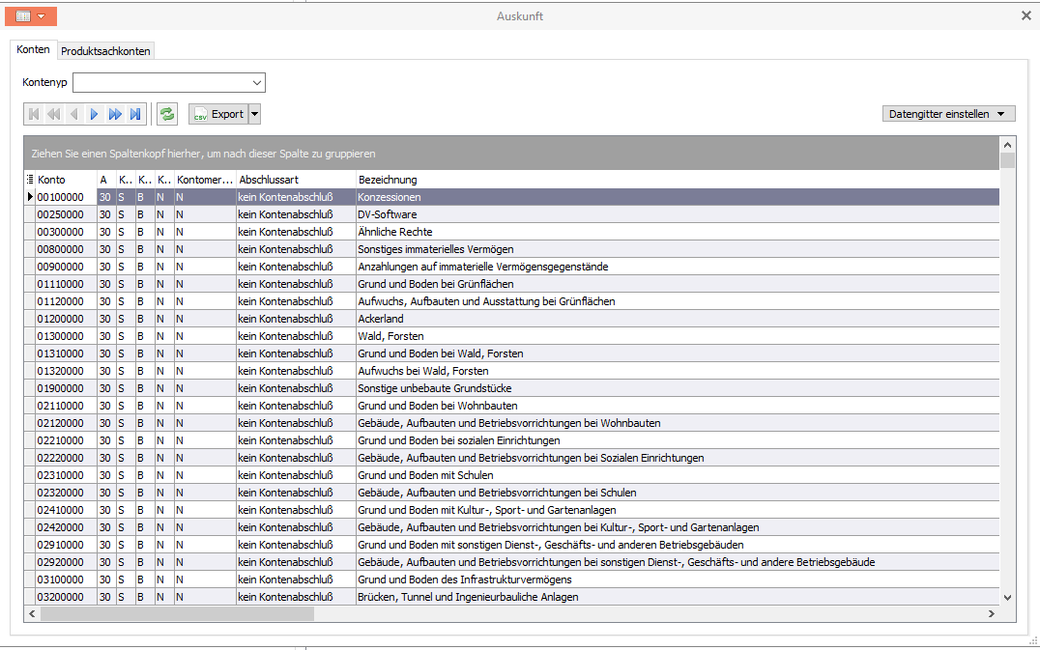
Task: Sort by the Abschlussart column header
Action: coord(296,180)
